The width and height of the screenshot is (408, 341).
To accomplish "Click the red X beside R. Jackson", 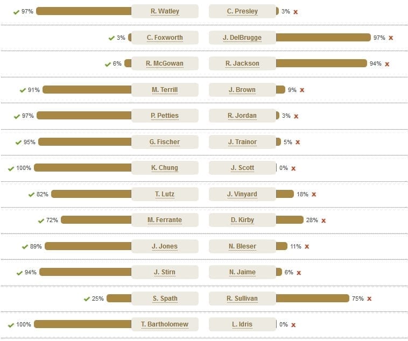I will (x=387, y=64).
